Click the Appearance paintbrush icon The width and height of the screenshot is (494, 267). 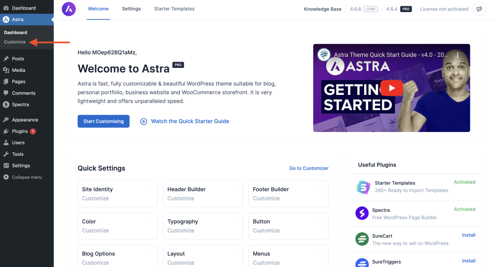pyautogui.click(x=6, y=120)
